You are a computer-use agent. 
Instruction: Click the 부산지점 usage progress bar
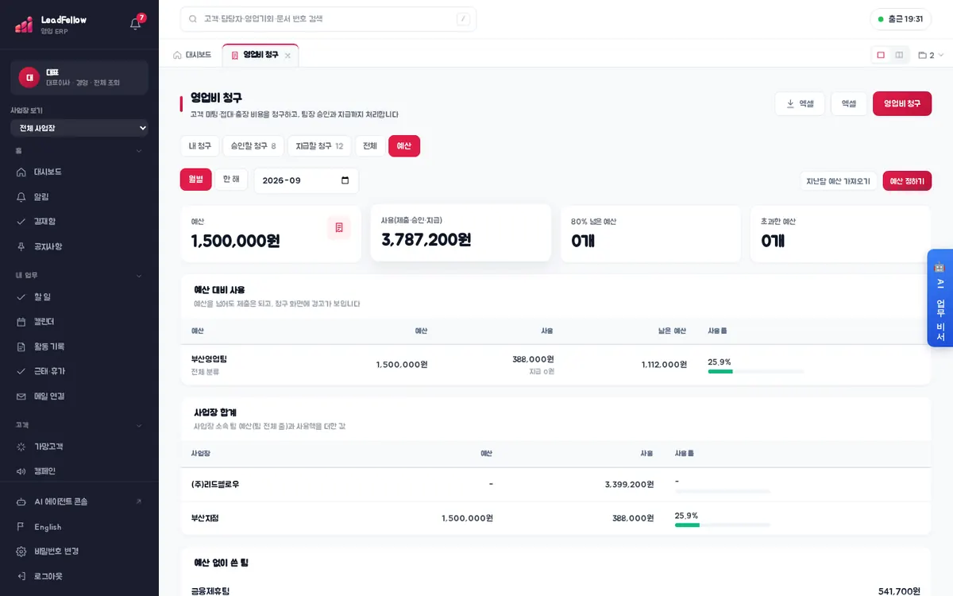pyautogui.click(x=723, y=524)
